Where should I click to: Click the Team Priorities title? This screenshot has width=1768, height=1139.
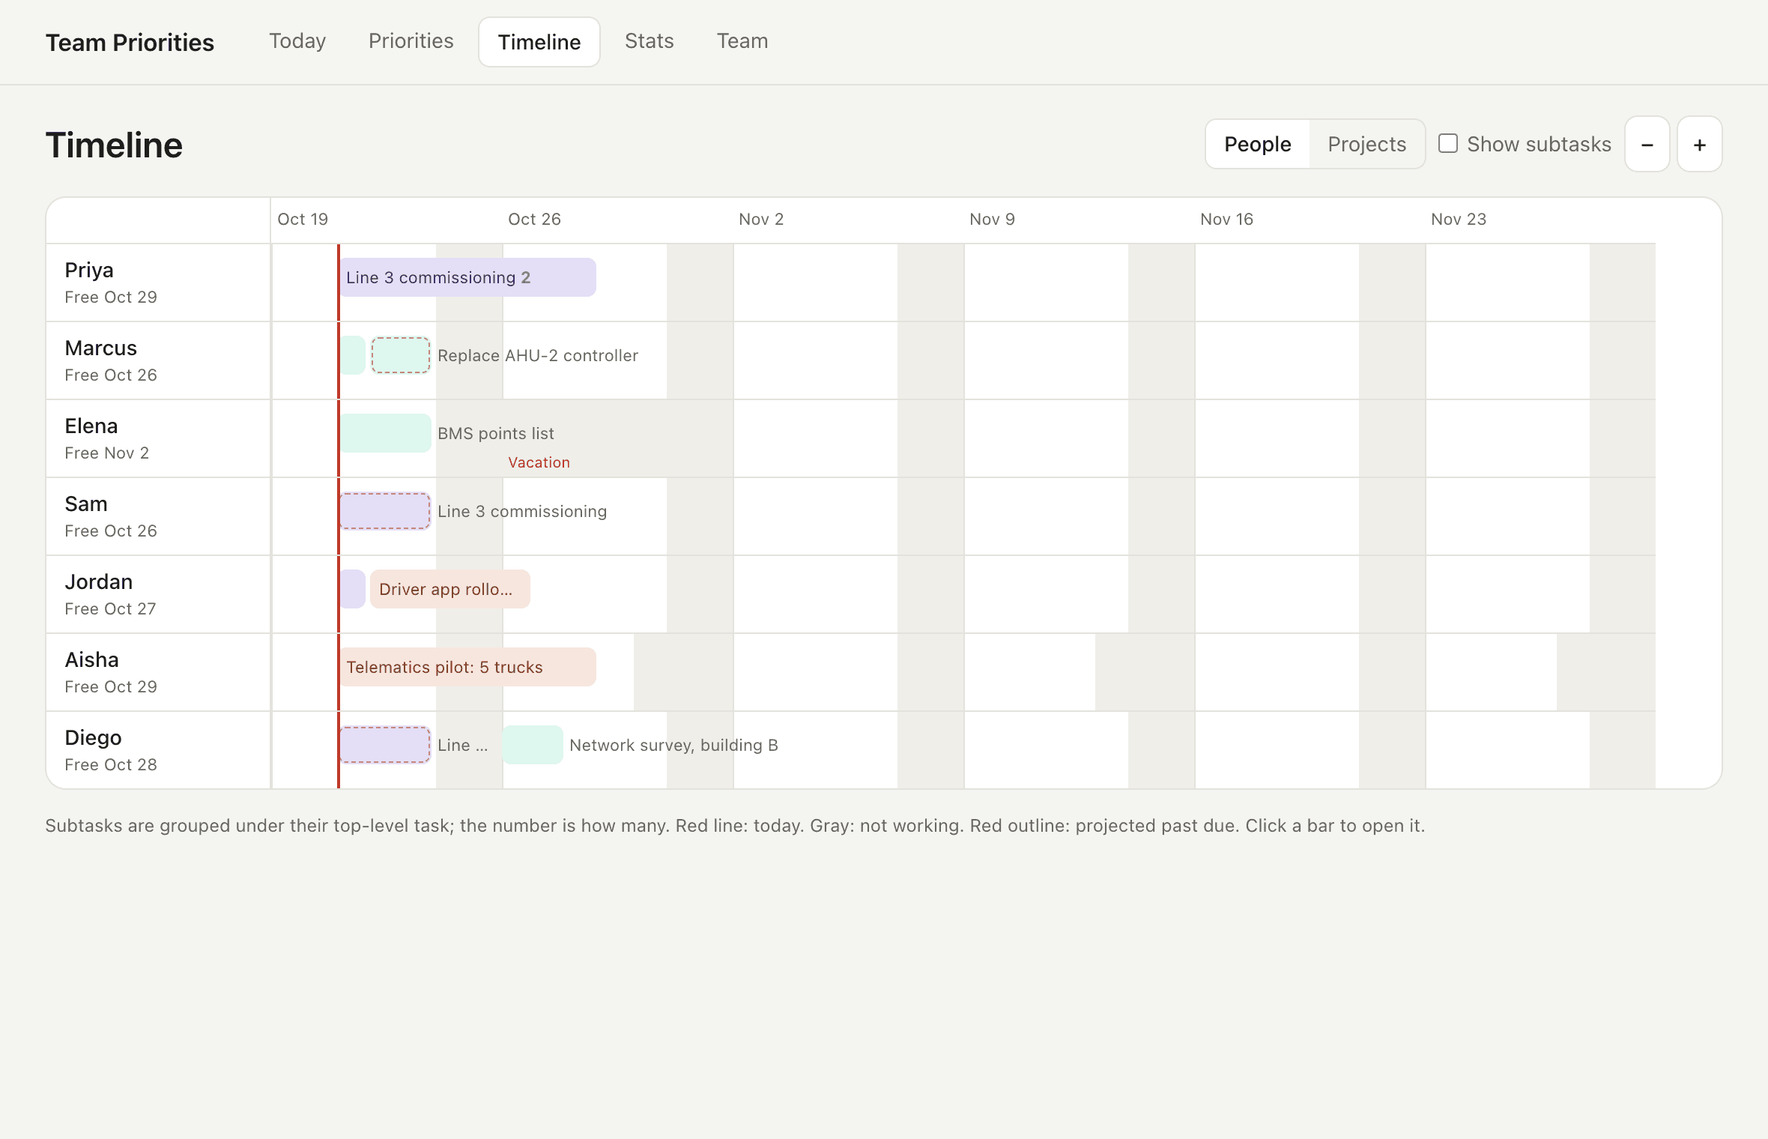click(x=130, y=43)
